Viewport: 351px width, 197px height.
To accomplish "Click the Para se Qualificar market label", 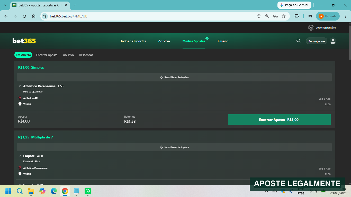I will [33, 91].
